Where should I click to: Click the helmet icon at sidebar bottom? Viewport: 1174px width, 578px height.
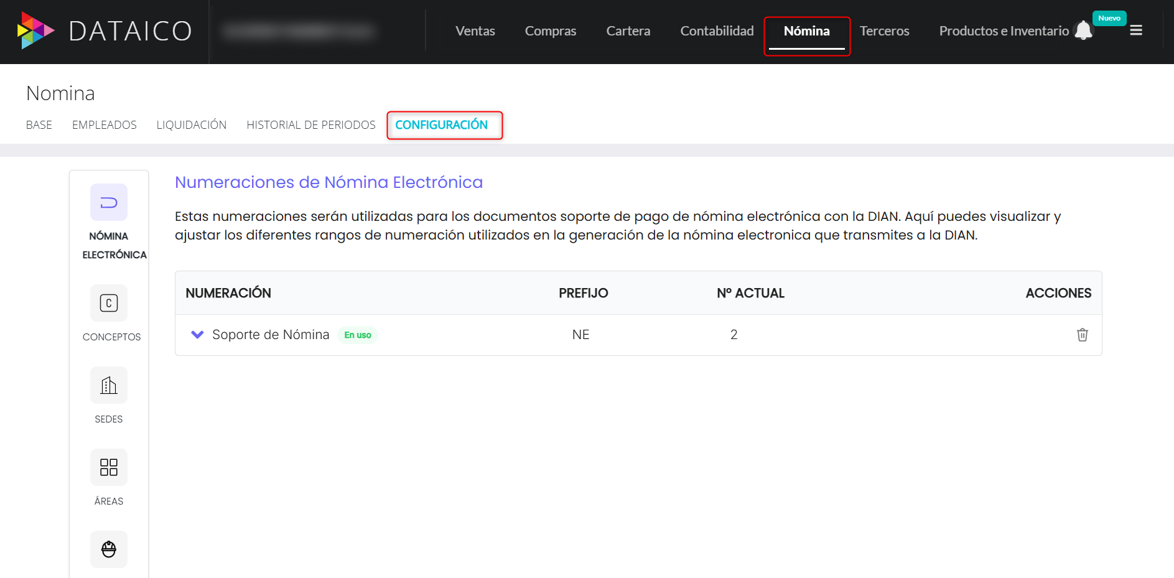click(108, 549)
